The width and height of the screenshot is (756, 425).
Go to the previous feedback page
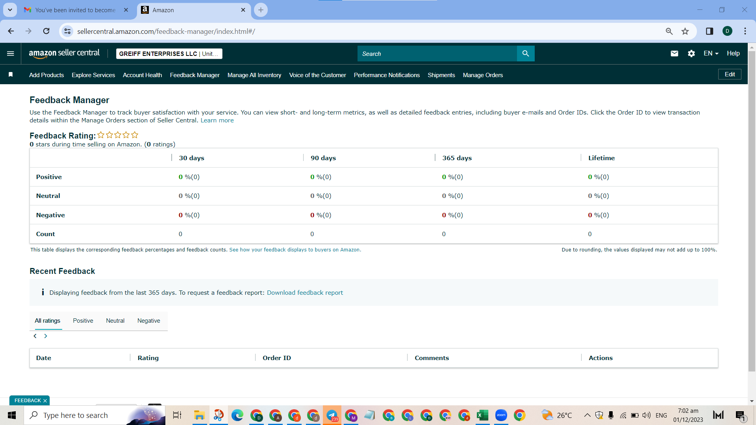point(35,336)
